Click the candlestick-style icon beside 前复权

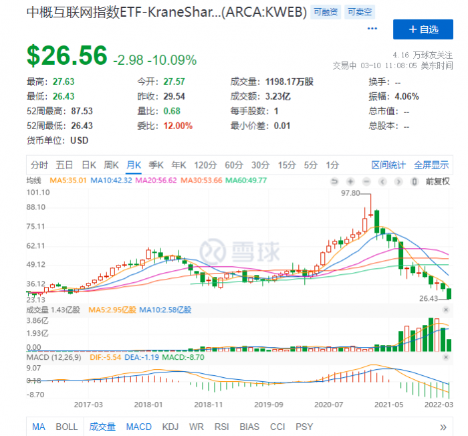[x=415, y=181]
